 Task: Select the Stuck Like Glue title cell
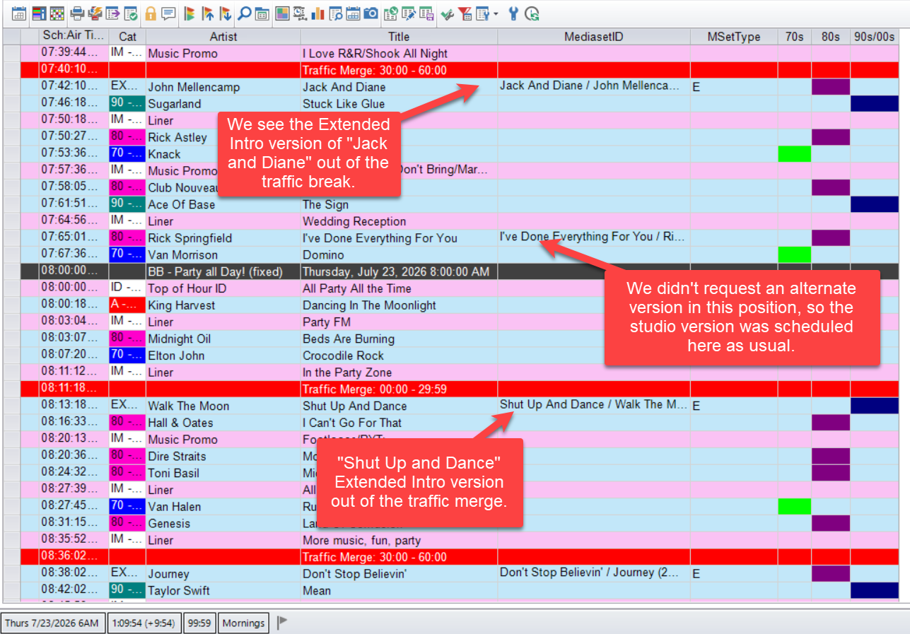(x=399, y=104)
